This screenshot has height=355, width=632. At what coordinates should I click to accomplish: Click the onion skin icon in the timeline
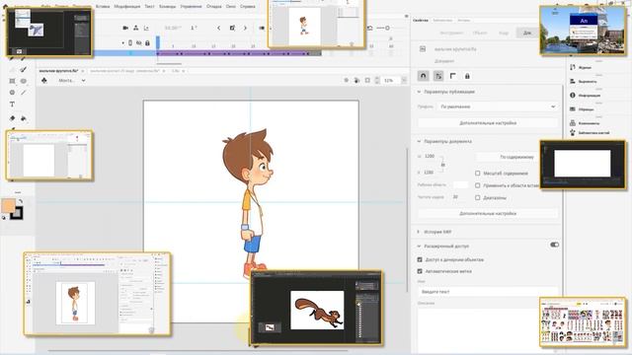click(262, 28)
